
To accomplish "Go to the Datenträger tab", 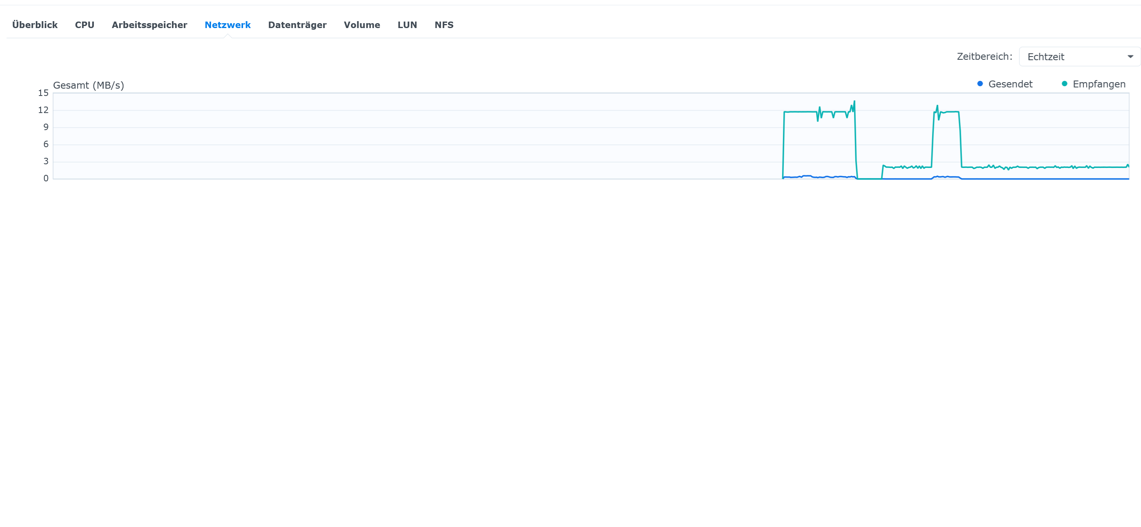I will [x=297, y=25].
